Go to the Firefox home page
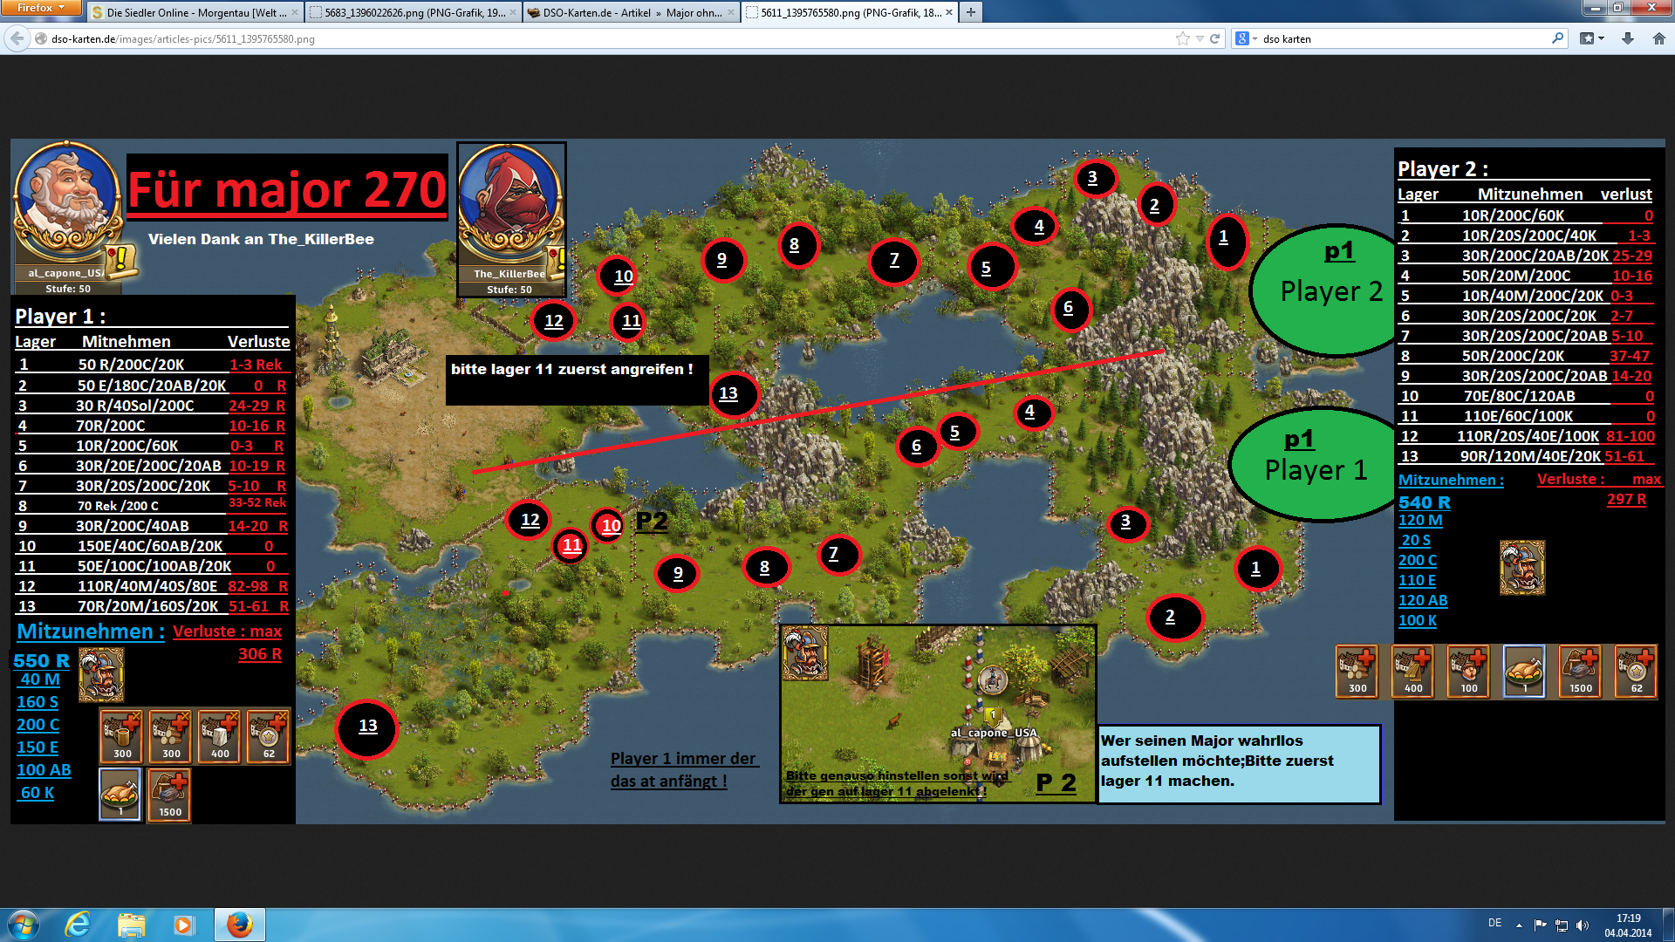 [1658, 38]
